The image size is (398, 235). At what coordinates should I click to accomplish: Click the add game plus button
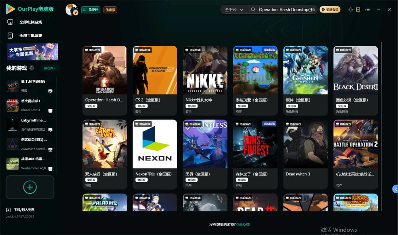[x=30, y=187]
